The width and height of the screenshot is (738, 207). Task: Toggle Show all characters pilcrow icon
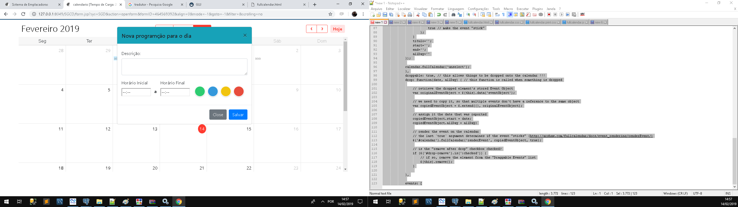click(x=504, y=15)
